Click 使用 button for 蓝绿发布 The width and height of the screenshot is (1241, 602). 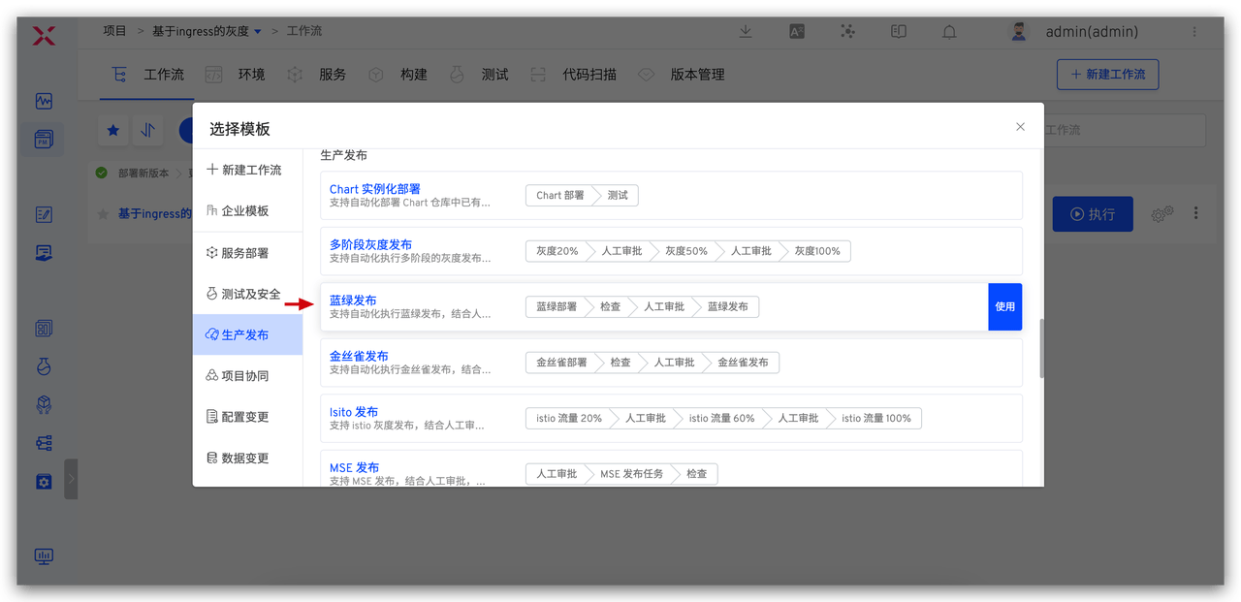point(1004,306)
